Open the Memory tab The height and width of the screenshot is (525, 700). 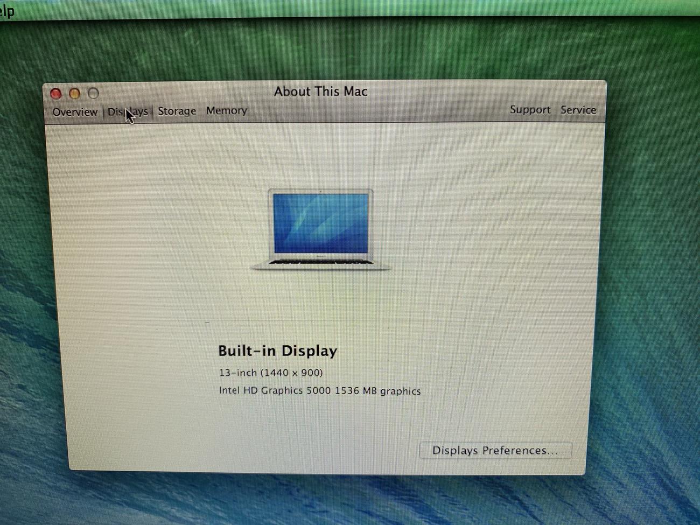226,110
